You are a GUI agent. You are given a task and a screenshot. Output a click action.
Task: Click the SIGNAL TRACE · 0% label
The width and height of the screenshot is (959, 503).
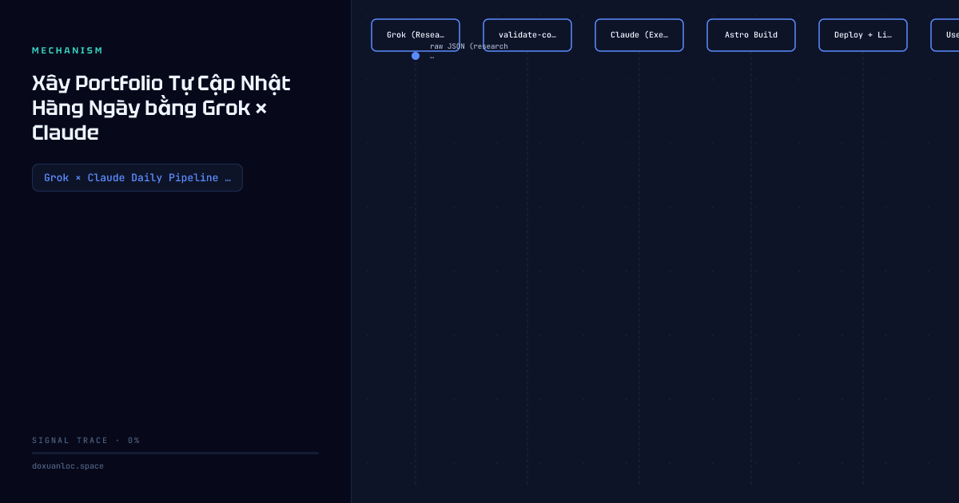pyautogui.click(x=86, y=441)
